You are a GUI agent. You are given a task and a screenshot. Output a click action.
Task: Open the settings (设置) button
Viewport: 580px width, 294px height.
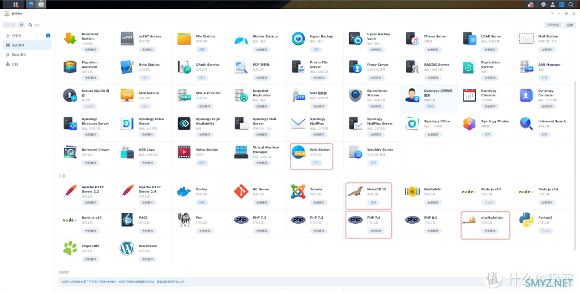(x=570, y=25)
